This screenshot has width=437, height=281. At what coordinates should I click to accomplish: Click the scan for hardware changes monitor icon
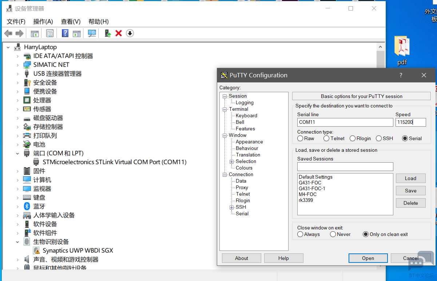92,33
